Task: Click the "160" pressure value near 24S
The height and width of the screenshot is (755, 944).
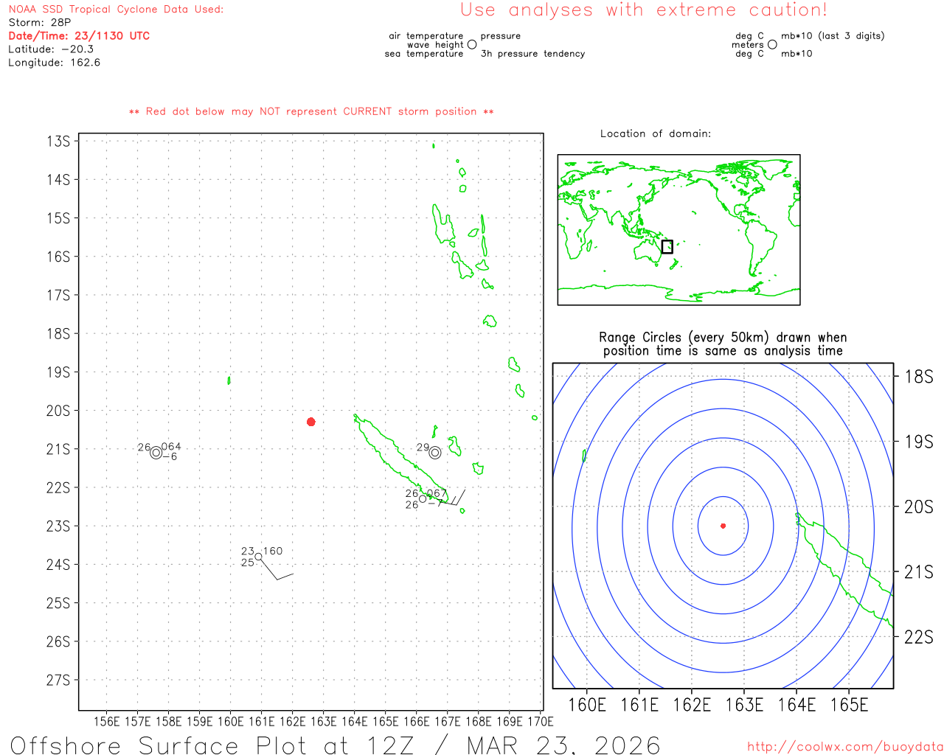Action: coord(273,552)
